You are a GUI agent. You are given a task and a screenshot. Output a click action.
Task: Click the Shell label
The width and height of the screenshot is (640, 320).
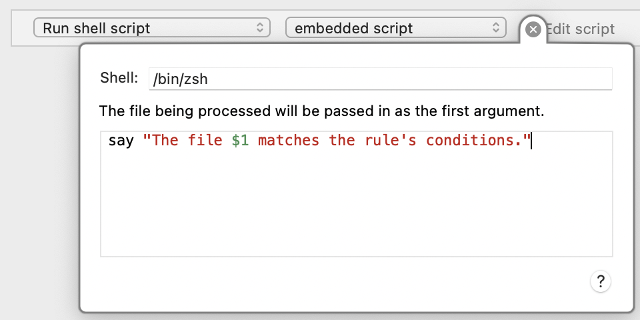coord(119,77)
